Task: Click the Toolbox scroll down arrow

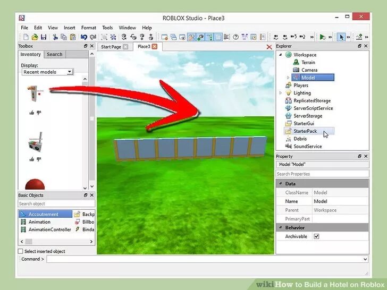Action: tap(92, 186)
